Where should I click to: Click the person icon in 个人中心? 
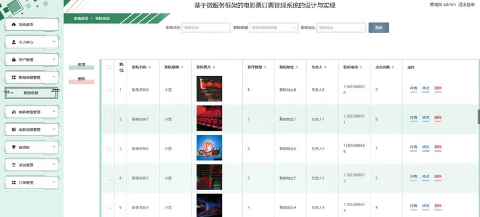coord(14,42)
